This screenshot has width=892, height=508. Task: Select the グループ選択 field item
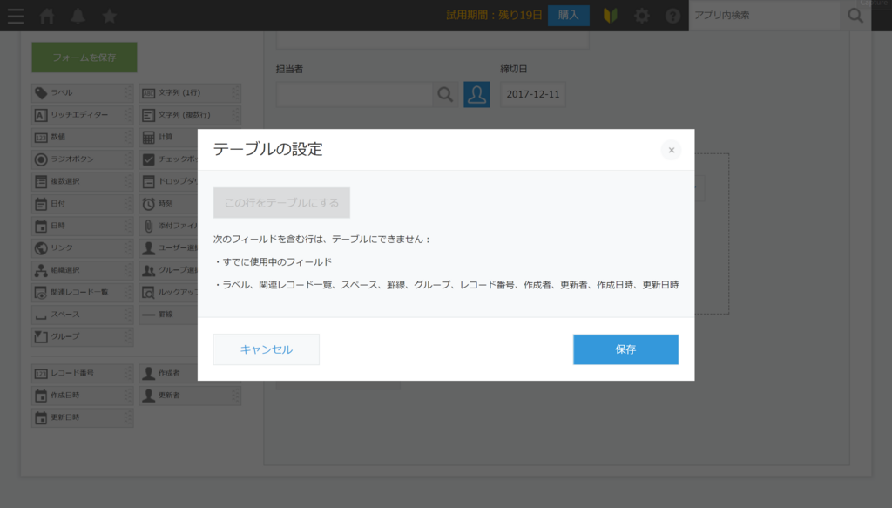coord(169,270)
